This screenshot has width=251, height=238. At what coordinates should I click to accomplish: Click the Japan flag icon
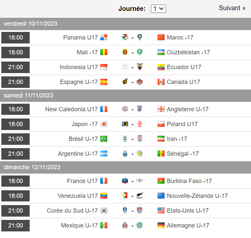click(x=104, y=124)
